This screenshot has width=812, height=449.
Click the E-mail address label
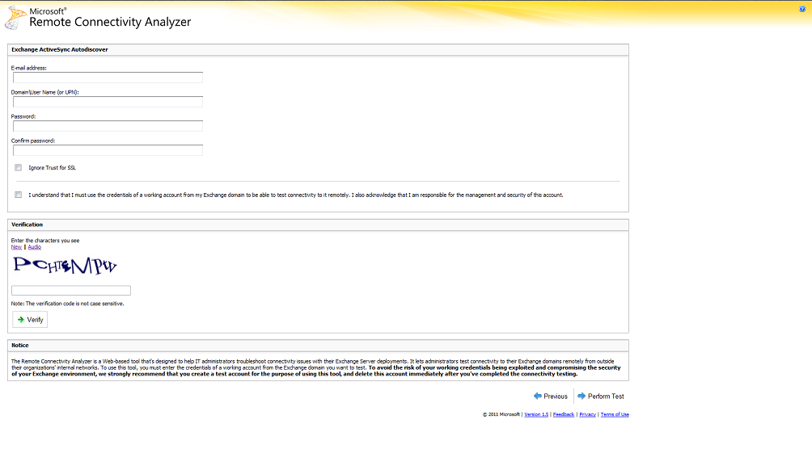point(28,68)
